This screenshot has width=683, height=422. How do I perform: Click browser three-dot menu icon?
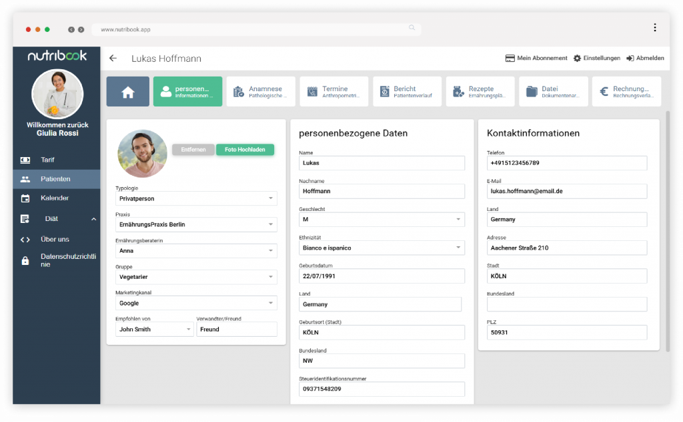click(x=654, y=28)
